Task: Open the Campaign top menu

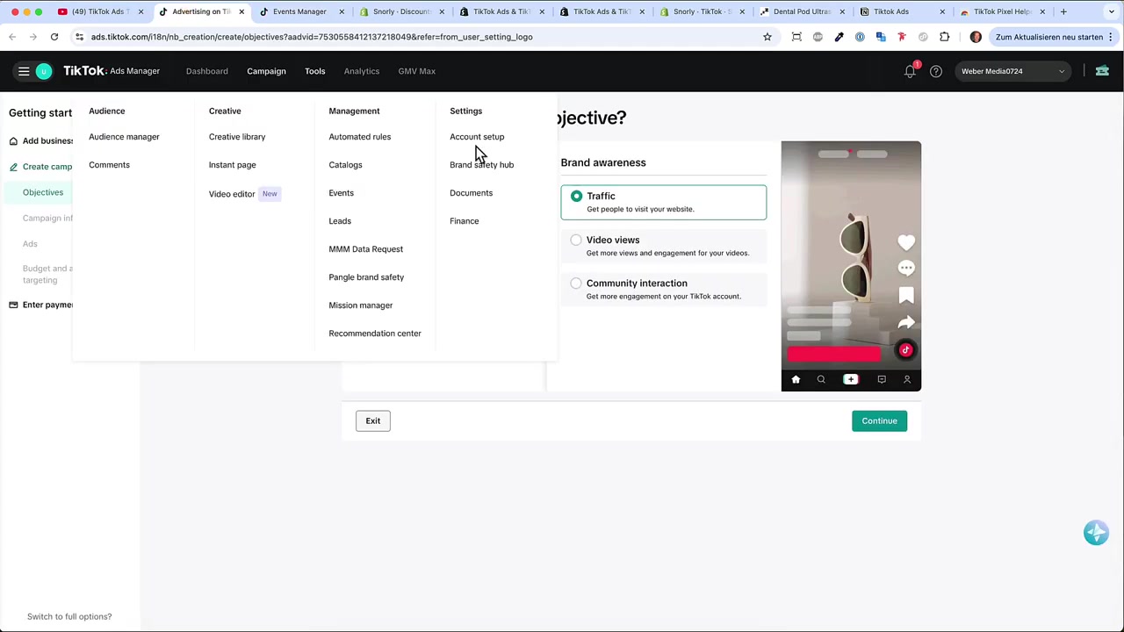Action: (x=266, y=71)
